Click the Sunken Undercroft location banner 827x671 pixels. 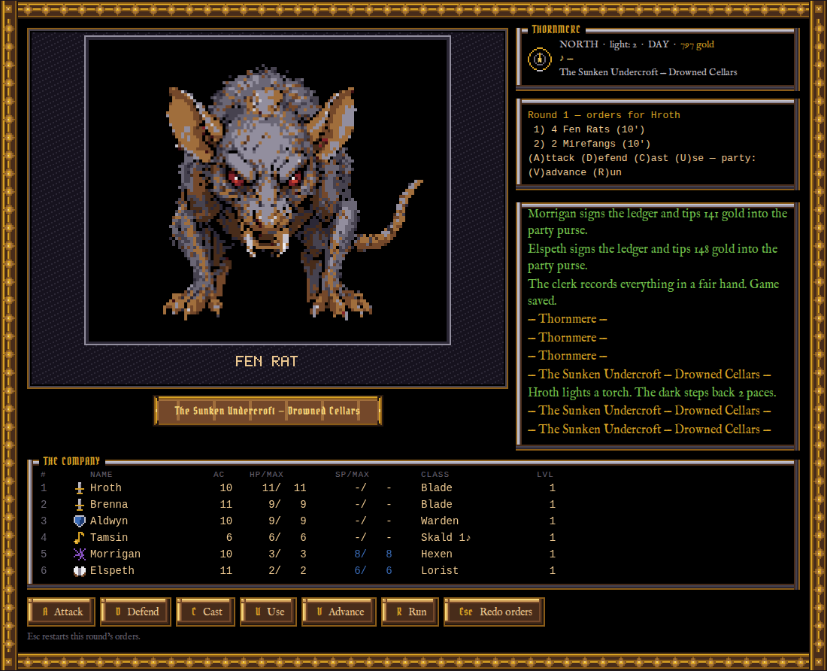coord(268,411)
